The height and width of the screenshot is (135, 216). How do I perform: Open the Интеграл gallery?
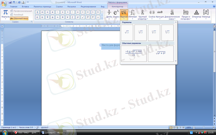(133, 14)
